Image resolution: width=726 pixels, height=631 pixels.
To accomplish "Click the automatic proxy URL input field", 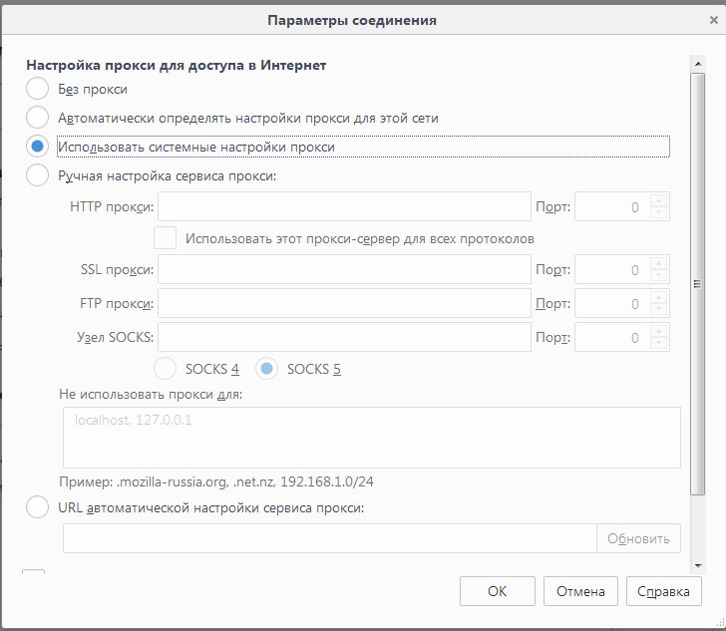I will point(330,538).
